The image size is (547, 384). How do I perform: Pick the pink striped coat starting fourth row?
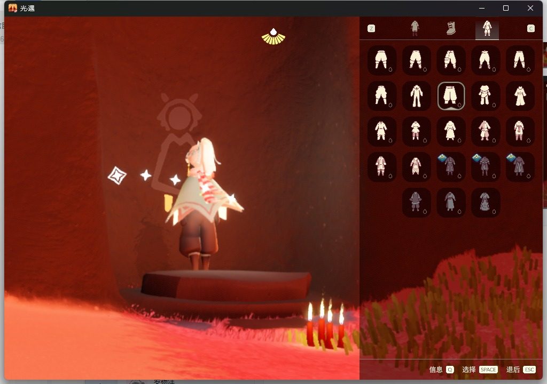(x=381, y=166)
